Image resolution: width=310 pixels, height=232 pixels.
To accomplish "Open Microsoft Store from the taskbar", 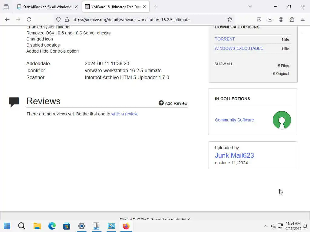I will [67, 226].
